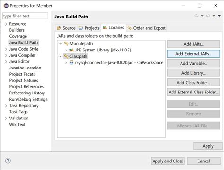
Task: Select Javadoc Location
Action: tap(25, 68)
